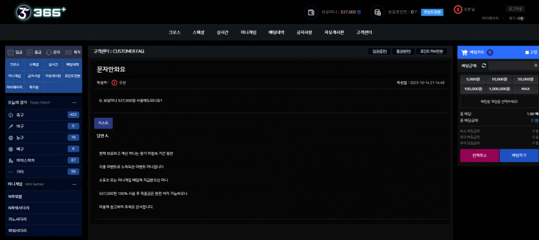
Task: Open 배팅내역 in the top navigation
Action: [276, 33]
